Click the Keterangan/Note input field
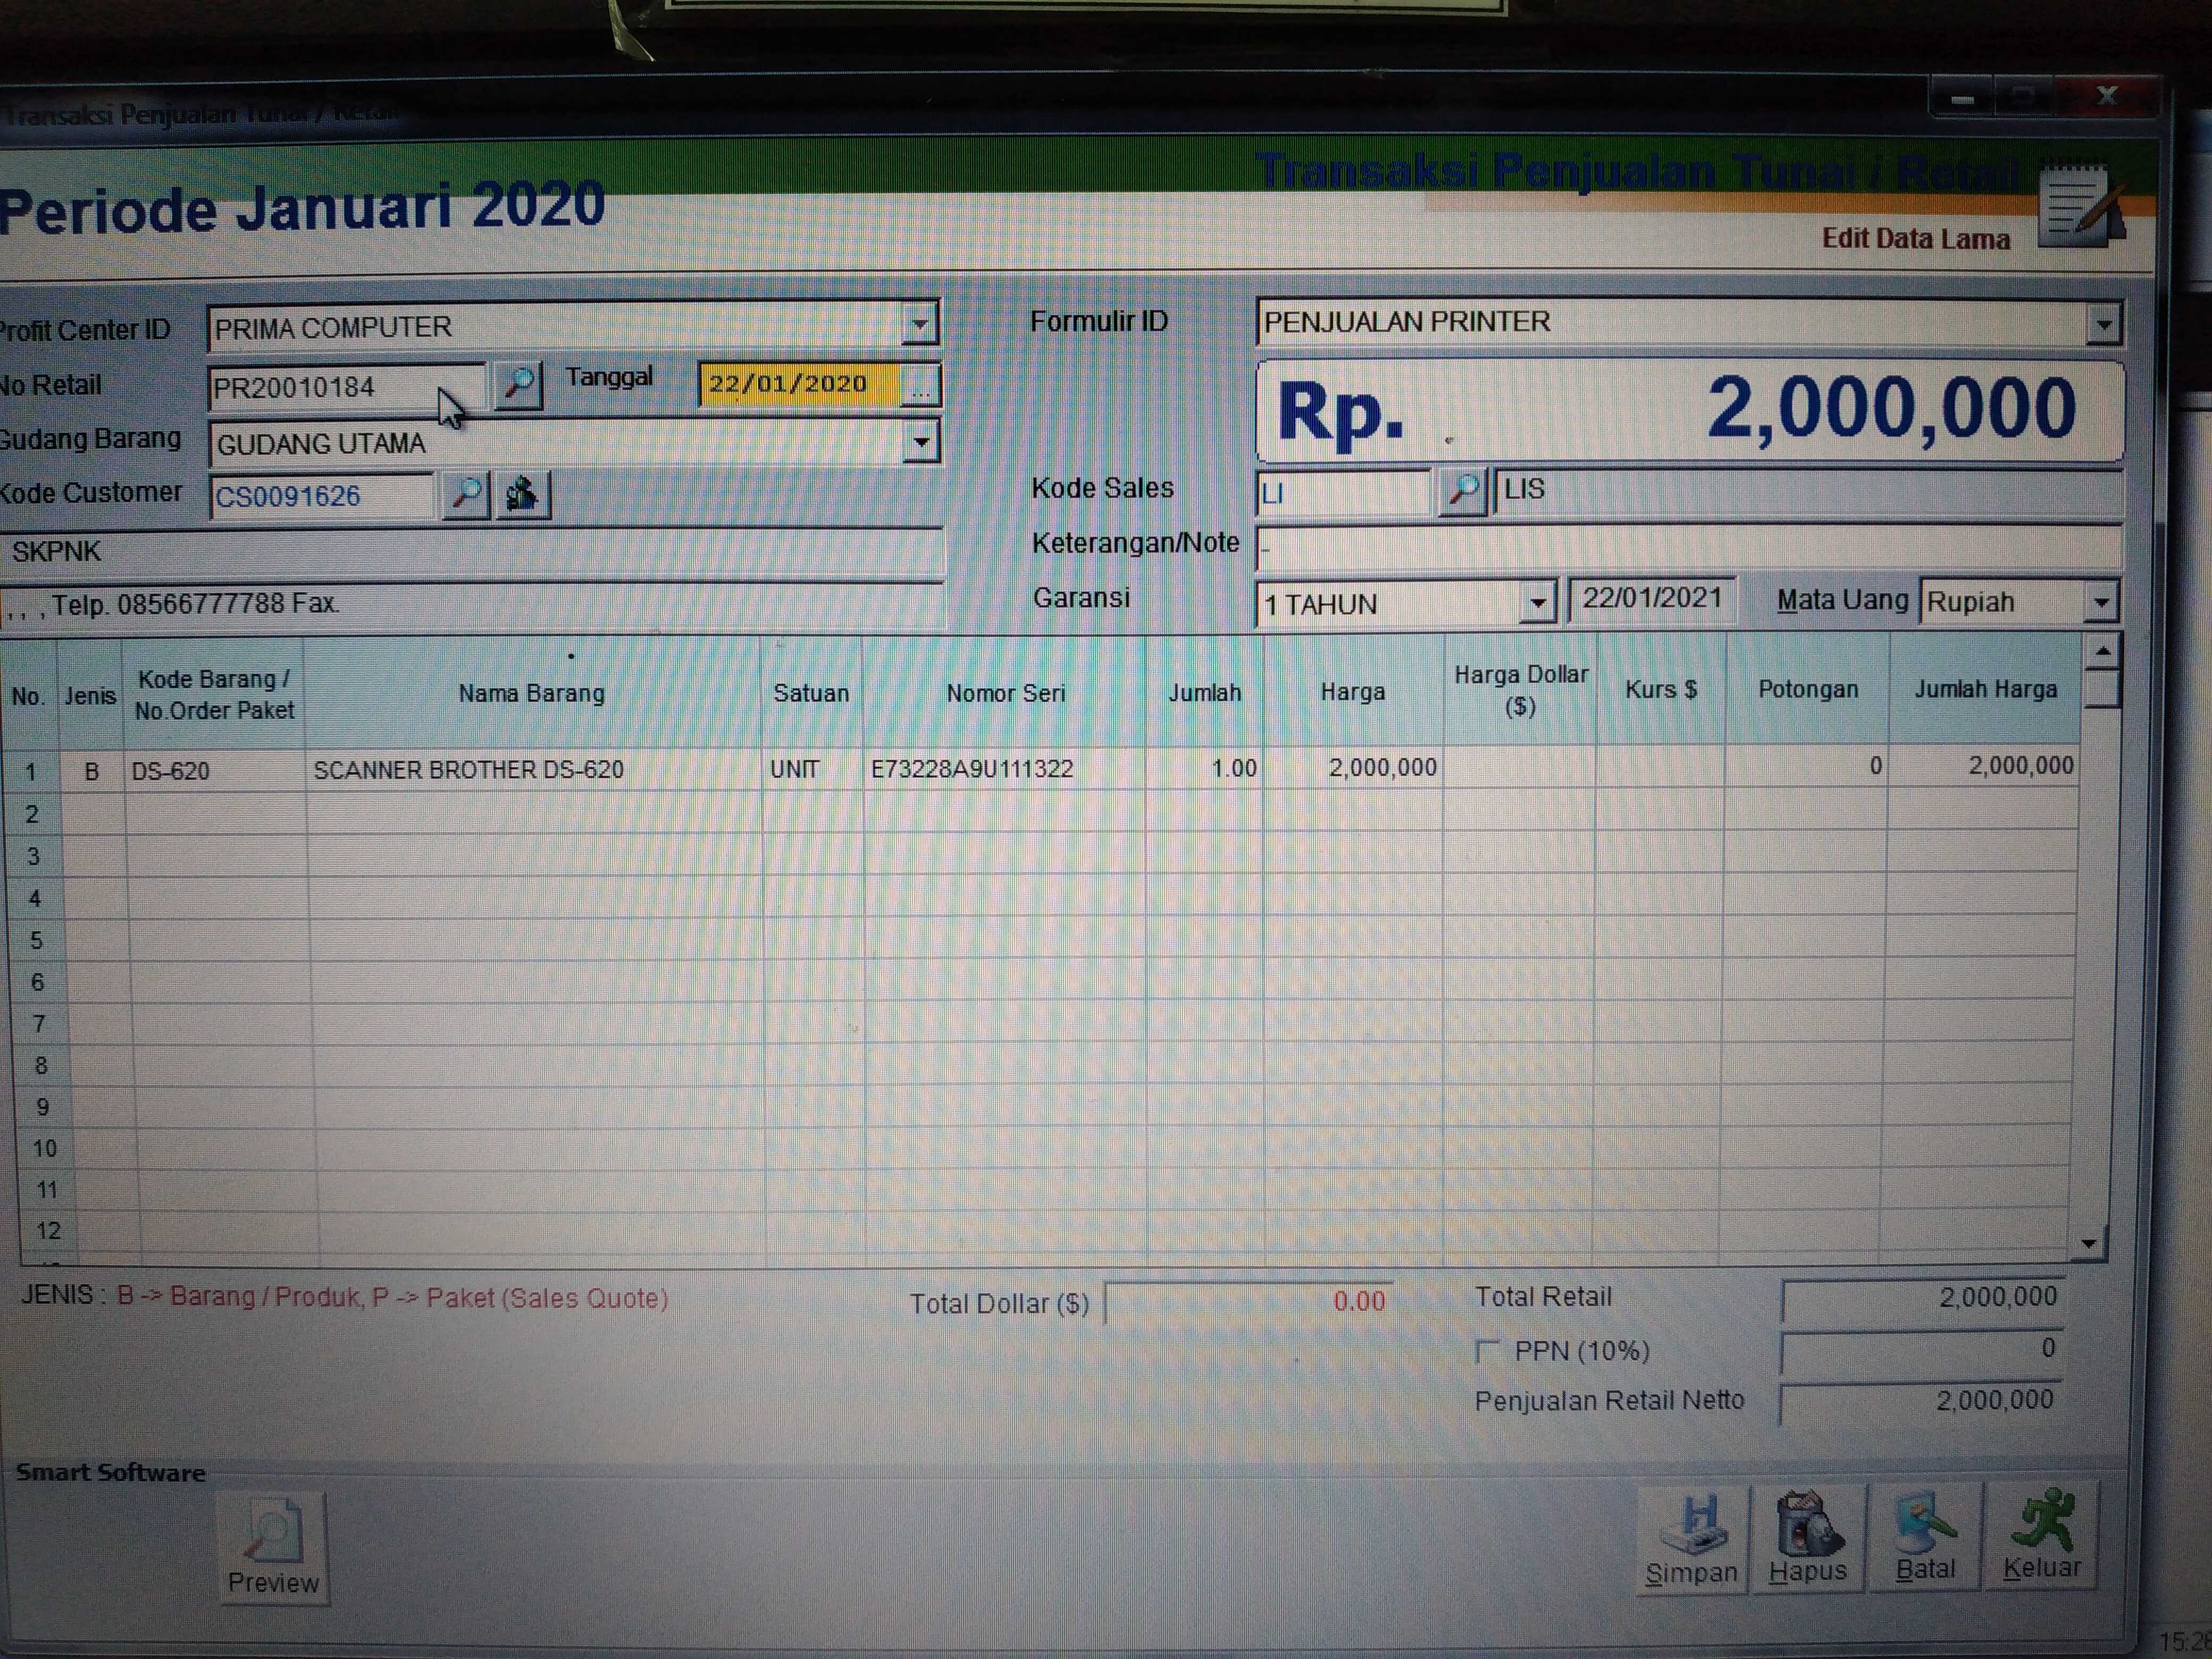The width and height of the screenshot is (2212, 1659). pyautogui.click(x=1686, y=547)
